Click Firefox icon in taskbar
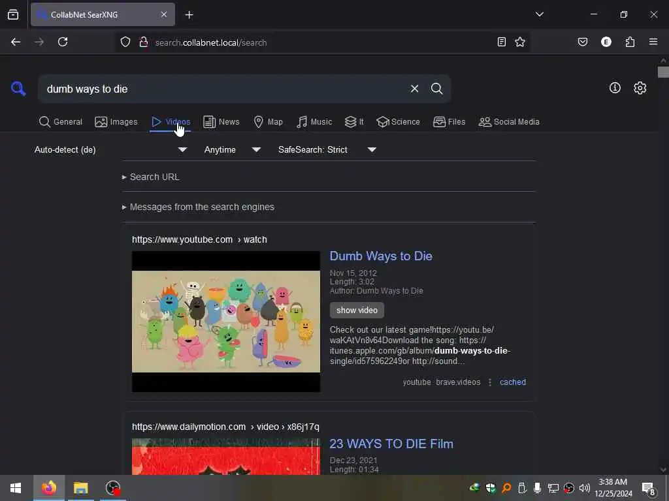This screenshot has width=669, height=501. pyautogui.click(x=48, y=488)
